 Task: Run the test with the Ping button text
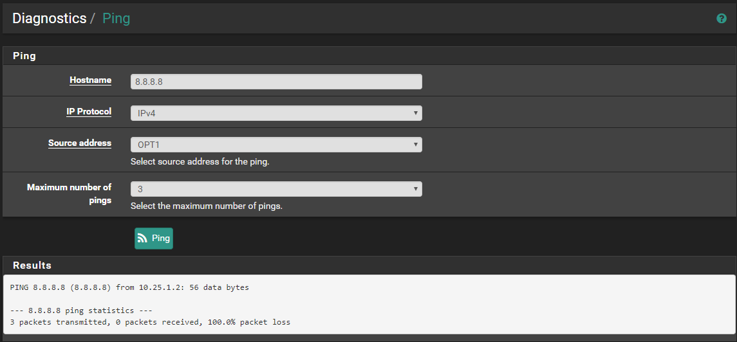(161, 239)
